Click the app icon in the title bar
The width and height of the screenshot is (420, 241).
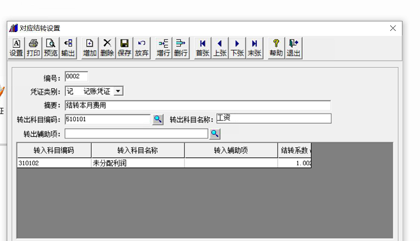pos(13,28)
